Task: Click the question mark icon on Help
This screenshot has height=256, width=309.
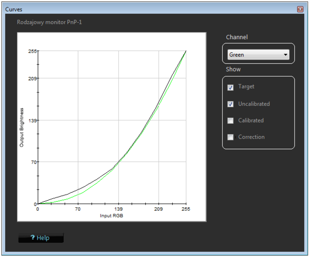Action: (33, 237)
